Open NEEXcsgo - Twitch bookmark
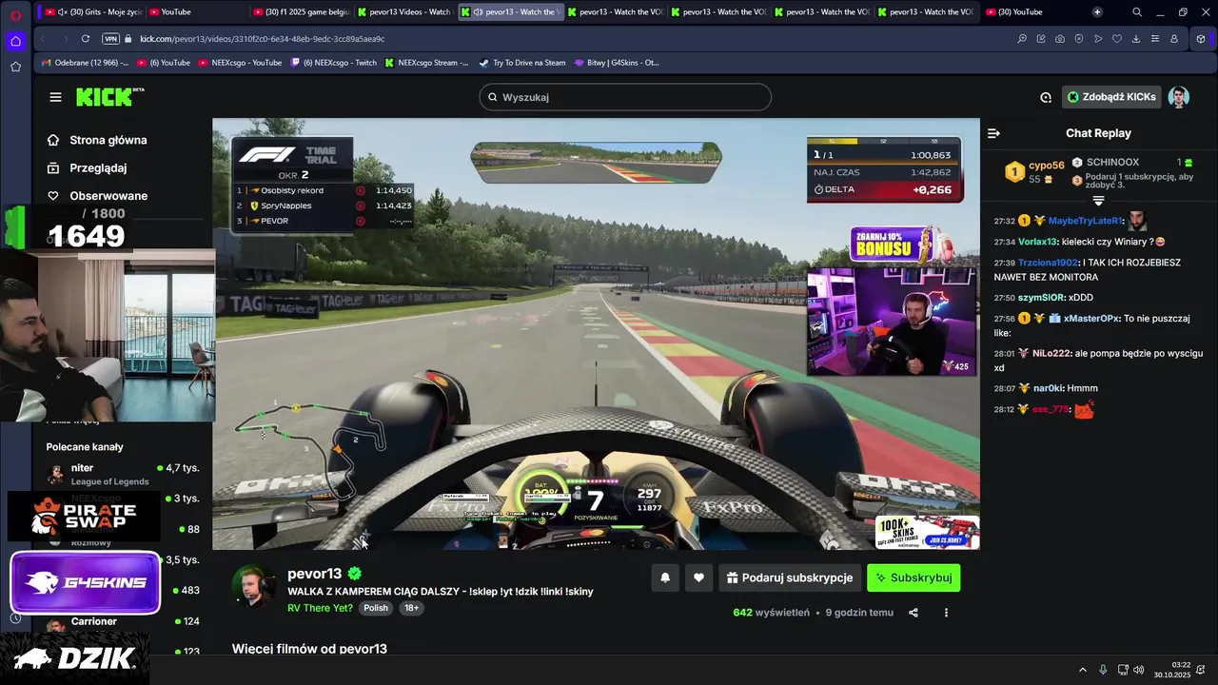Viewport: 1218px width, 685px height. pos(334,63)
